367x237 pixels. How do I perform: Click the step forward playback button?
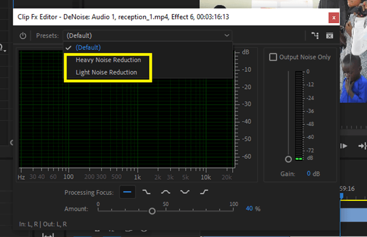click(344, 146)
